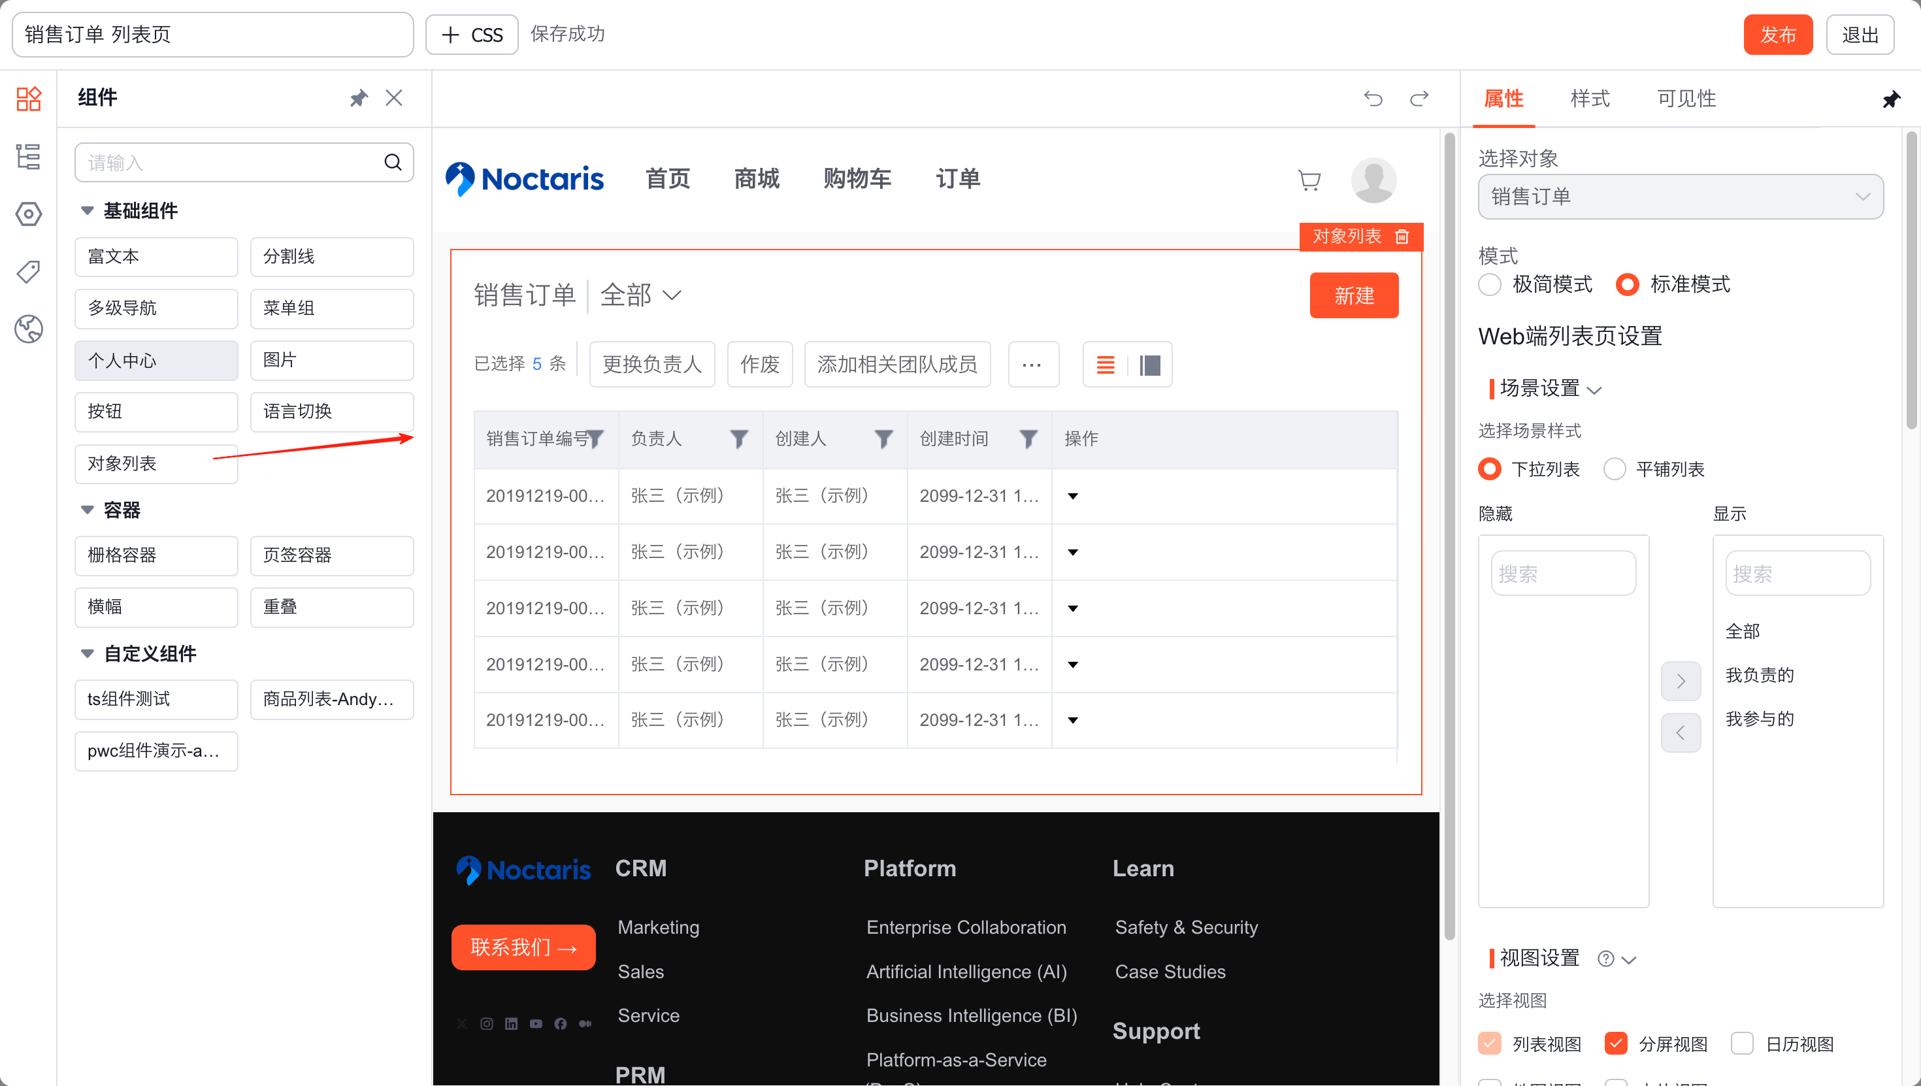Enable the 日历视图 checkbox
The width and height of the screenshot is (1921, 1086).
click(1742, 1043)
